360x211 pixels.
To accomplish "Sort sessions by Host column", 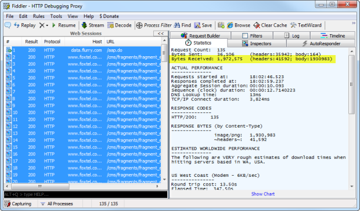I will 85,42.
